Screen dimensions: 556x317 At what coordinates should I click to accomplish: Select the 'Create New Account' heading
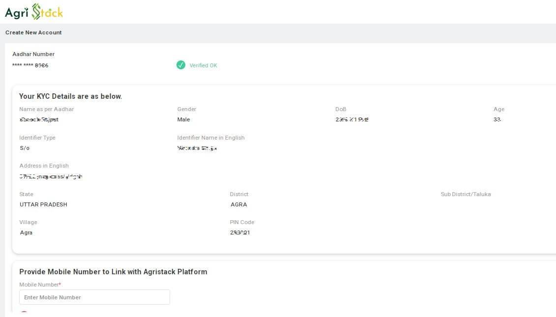pyautogui.click(x=33, y=32)
